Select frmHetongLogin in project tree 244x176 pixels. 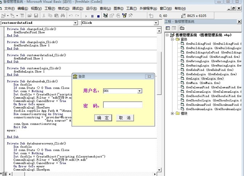[x=213, y=61]
